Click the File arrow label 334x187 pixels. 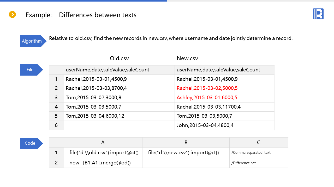31,70
